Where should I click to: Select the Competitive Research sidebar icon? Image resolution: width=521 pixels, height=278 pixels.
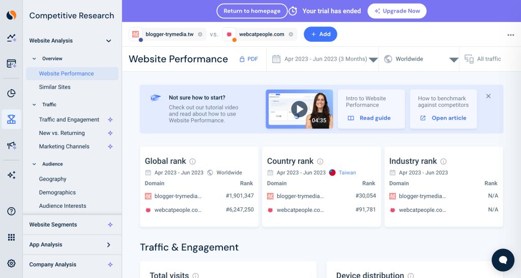(x=11, y=119)
